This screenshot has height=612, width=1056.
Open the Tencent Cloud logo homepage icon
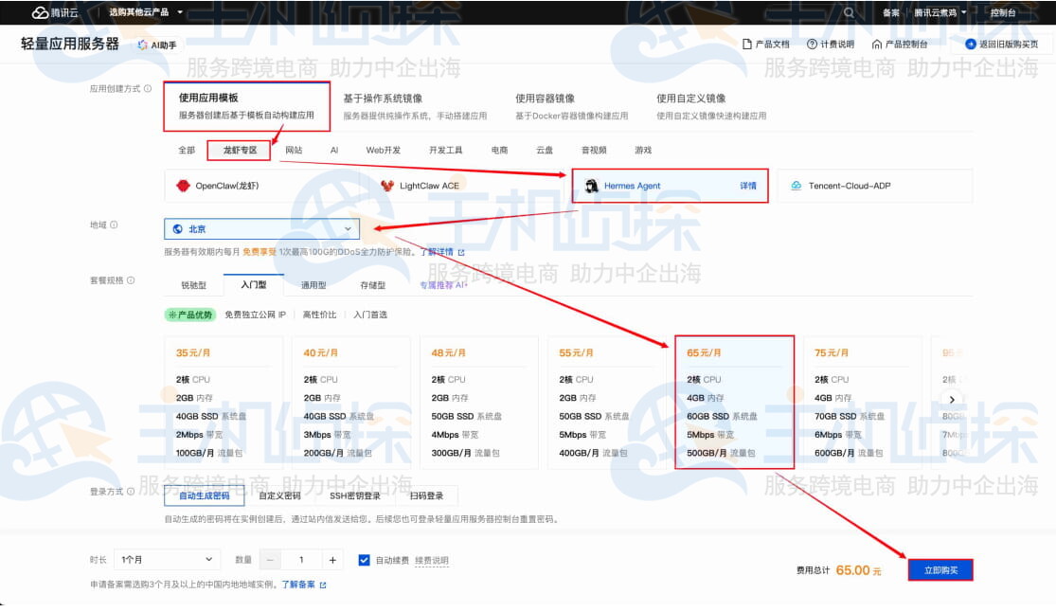[39, 12]
